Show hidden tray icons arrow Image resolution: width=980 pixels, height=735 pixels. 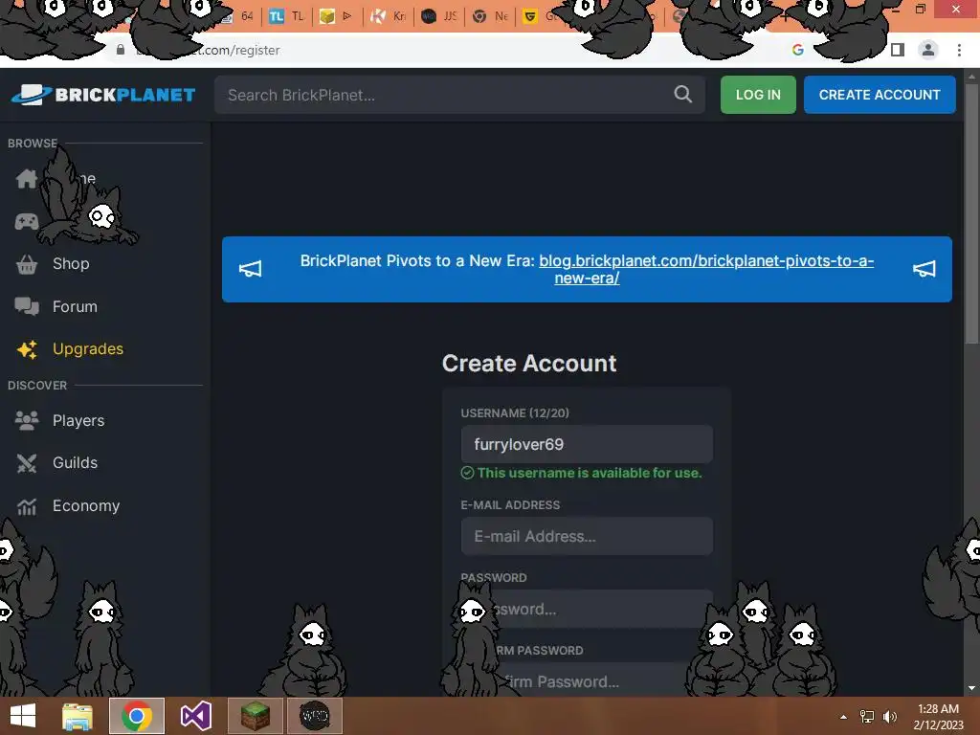(844, 717)
